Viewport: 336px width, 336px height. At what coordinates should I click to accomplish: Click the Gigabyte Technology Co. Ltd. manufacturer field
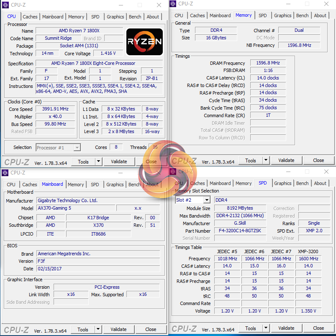(x=98, y=200)
